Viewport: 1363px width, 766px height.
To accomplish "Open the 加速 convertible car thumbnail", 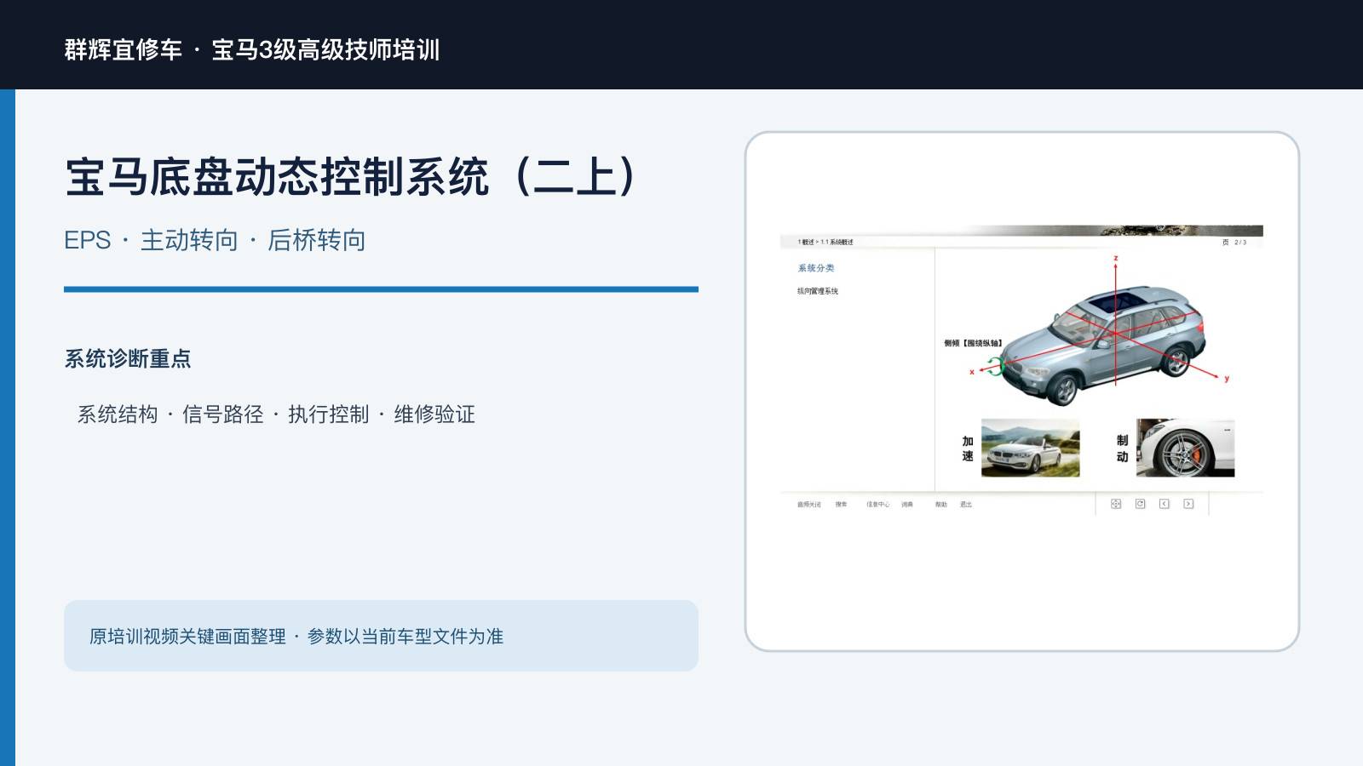I will click(x=1030, y=448).
